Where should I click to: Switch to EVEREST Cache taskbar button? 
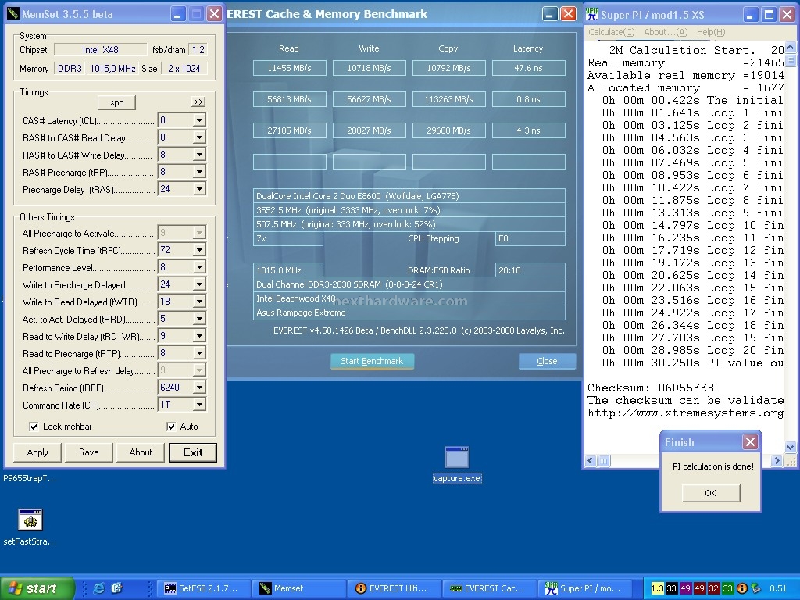(490, 588)
